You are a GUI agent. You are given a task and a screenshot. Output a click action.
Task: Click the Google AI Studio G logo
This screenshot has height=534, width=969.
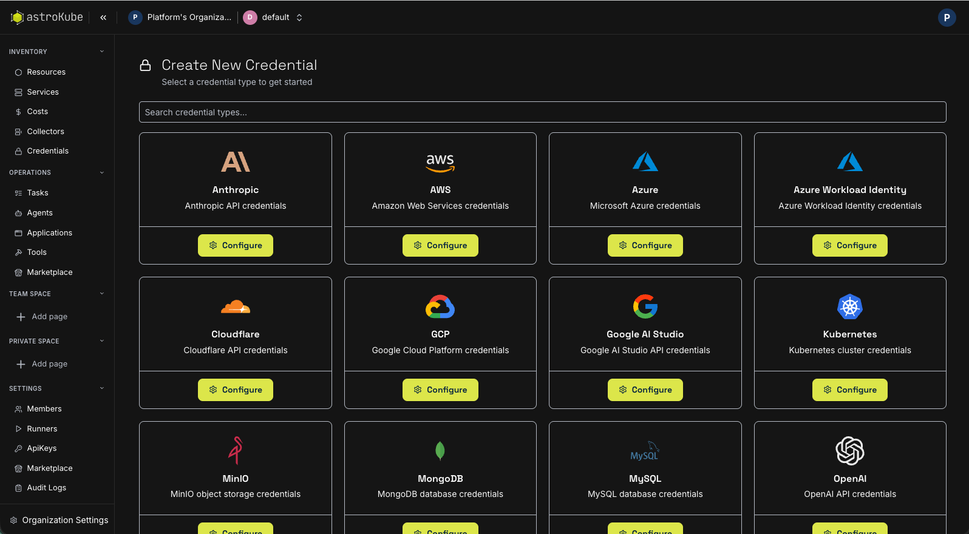645,306
